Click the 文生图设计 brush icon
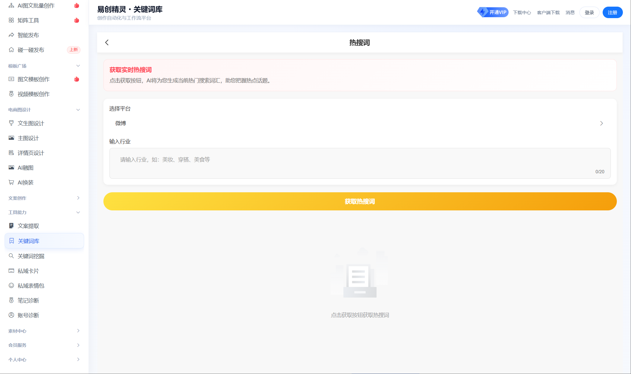The width and height of the screenshot is (631, 374). (x=11, y=123)
